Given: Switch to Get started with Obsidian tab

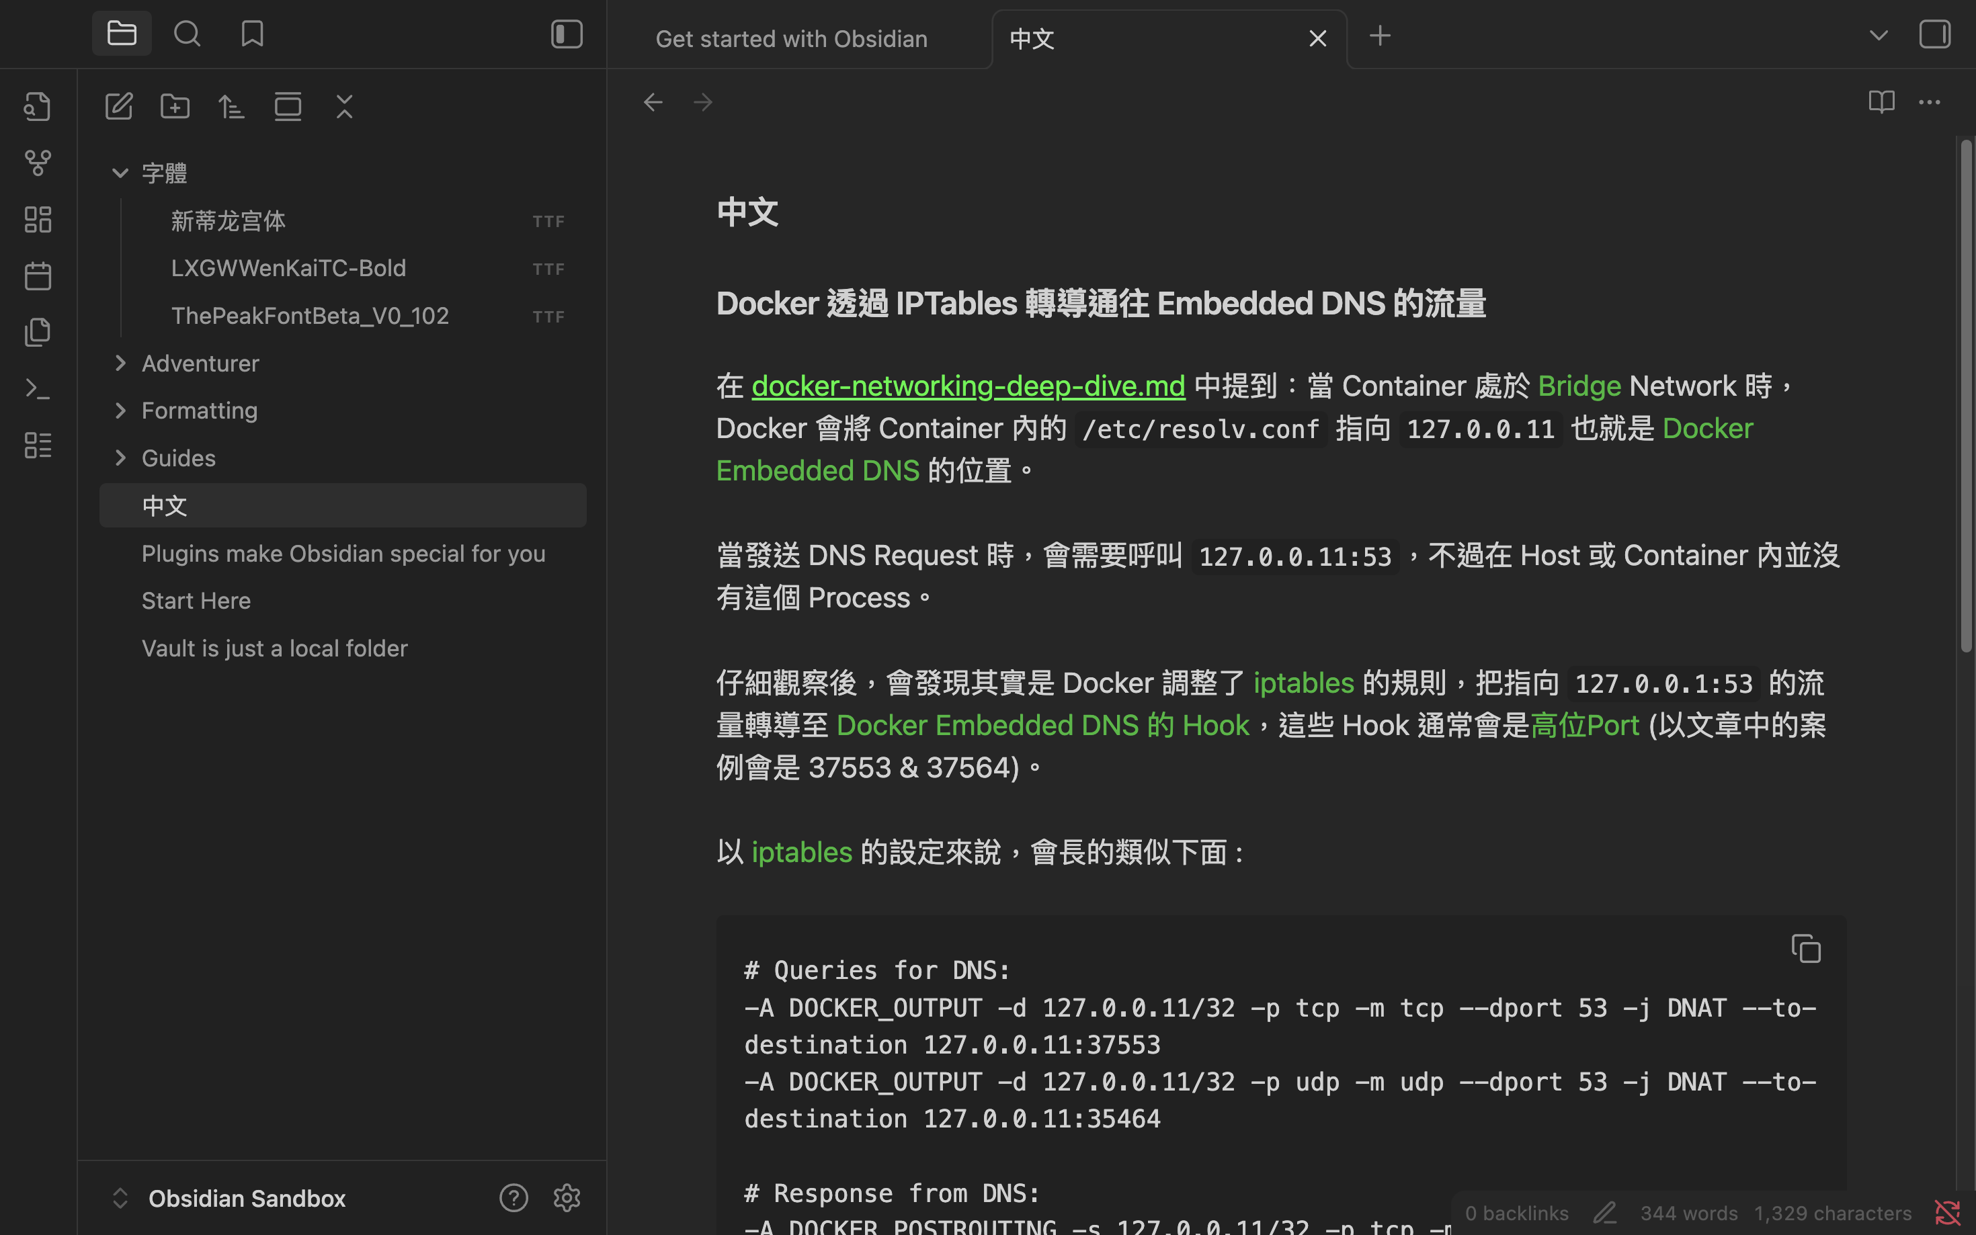Looking at the screenshot, I should [x=790, y=38].
